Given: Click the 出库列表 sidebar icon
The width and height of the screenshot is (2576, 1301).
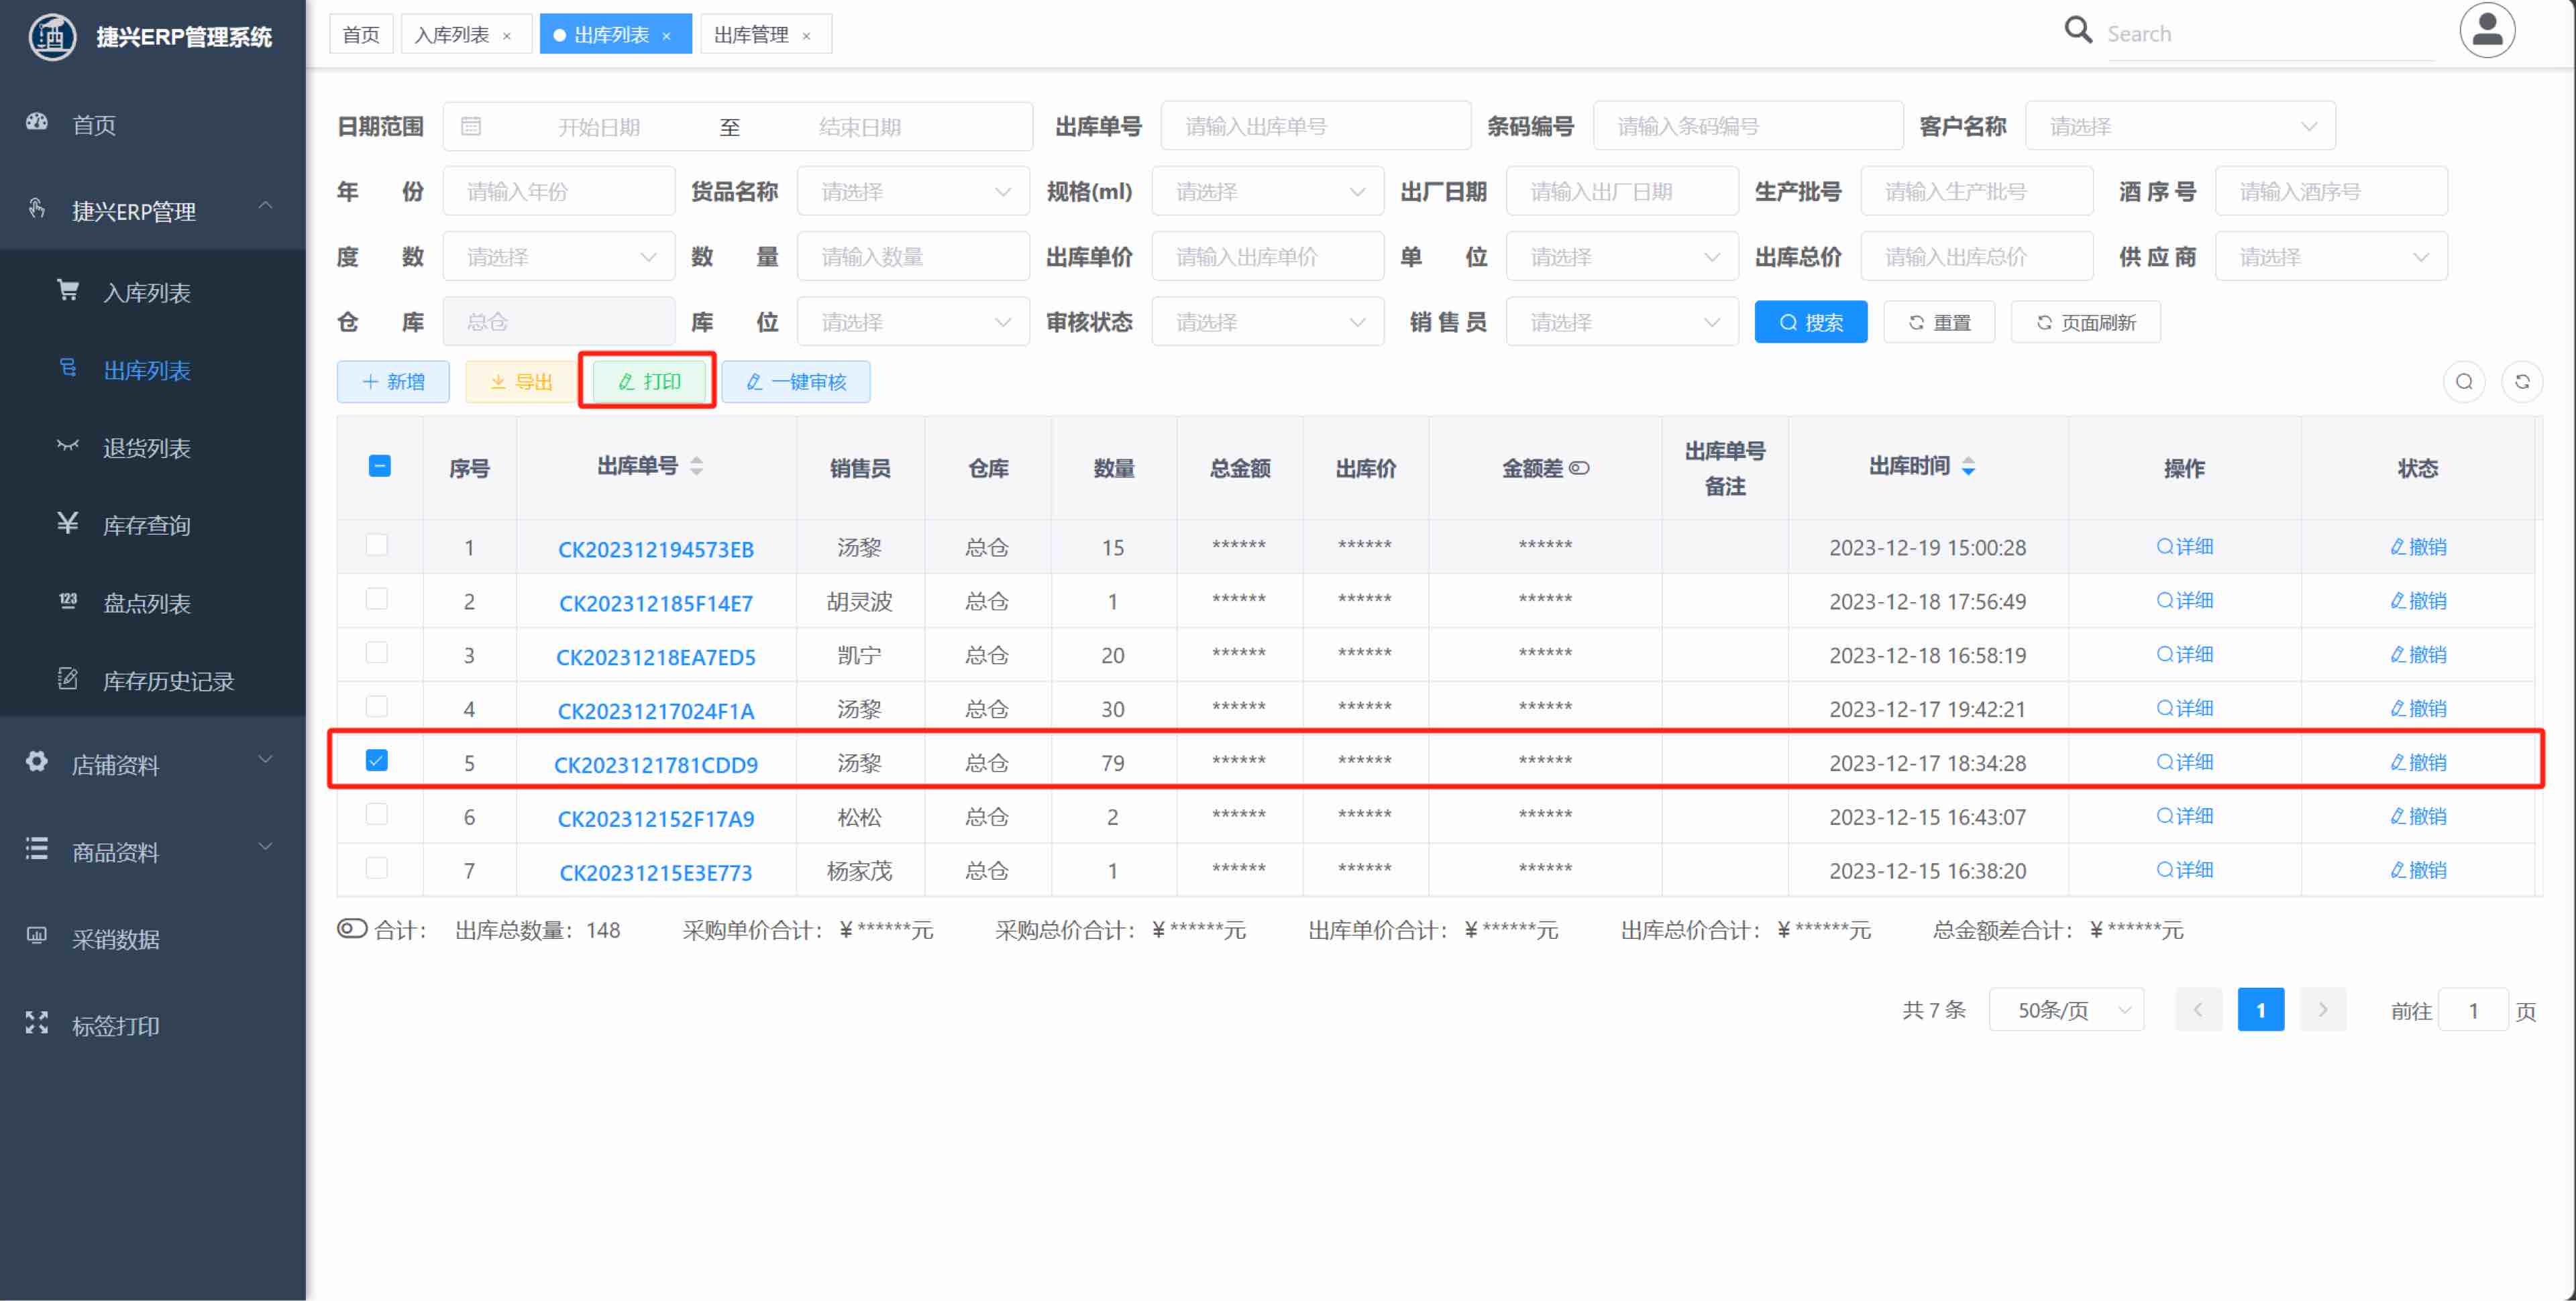Looking at the screenshot, I should click(x=68, y=368).
